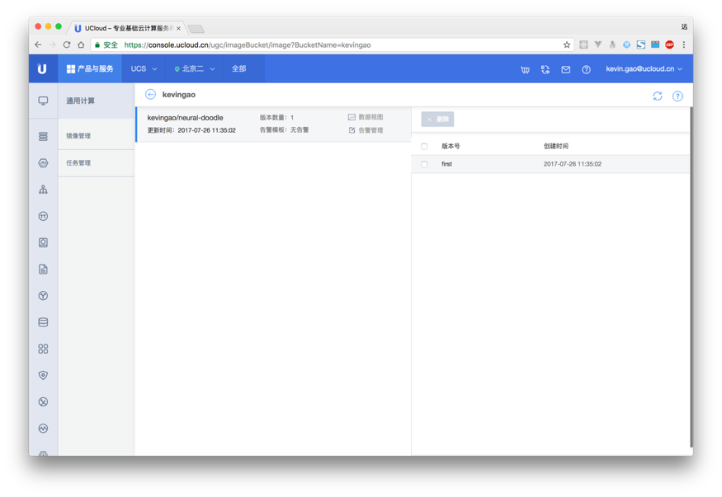The width and height of the screenshot is (722, 497).
Task: Select the network hierarchy sidebar icon
Action: [43, 190]
